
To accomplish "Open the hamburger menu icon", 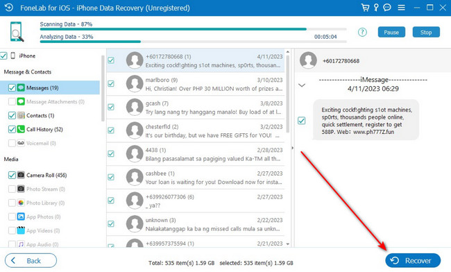I will point(401,8).
